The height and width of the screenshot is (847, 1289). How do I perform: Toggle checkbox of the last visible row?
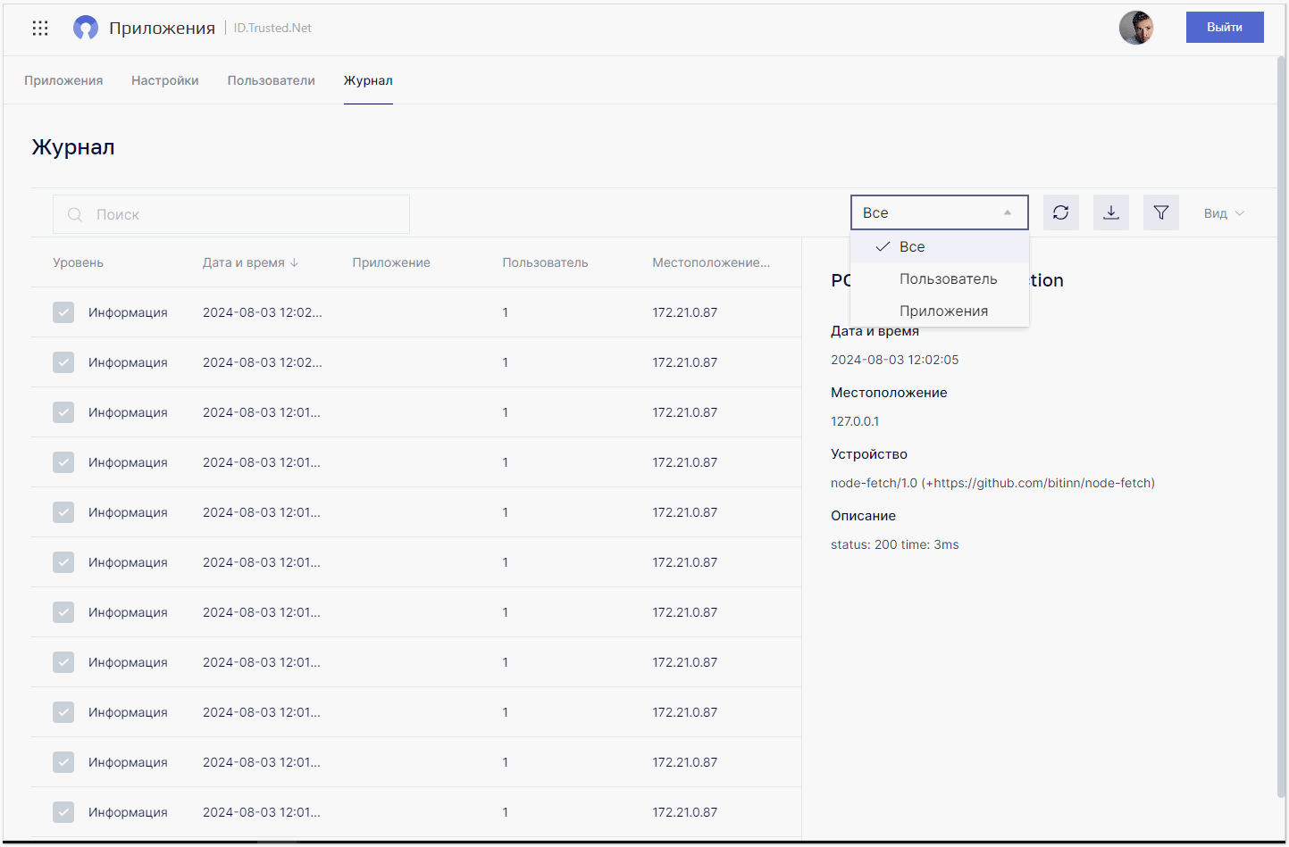click(63, 812)
